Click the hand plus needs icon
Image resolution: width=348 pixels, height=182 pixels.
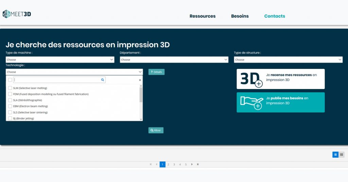(252, 102)
